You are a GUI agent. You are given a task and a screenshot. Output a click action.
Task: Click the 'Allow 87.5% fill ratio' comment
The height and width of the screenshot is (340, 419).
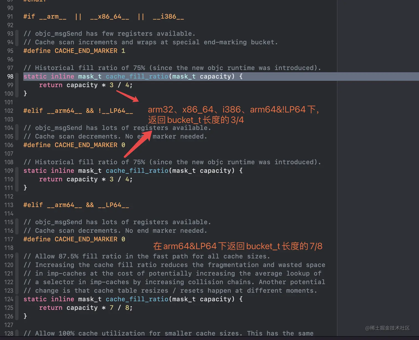click(x=147, y=257)
